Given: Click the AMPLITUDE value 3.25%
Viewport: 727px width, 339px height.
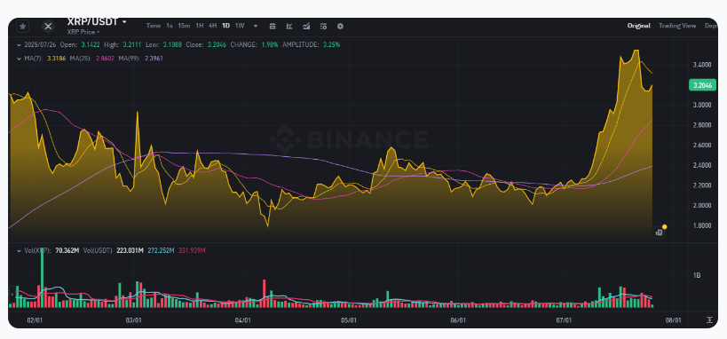Looking at the screenshot, I should pos(331,45).
